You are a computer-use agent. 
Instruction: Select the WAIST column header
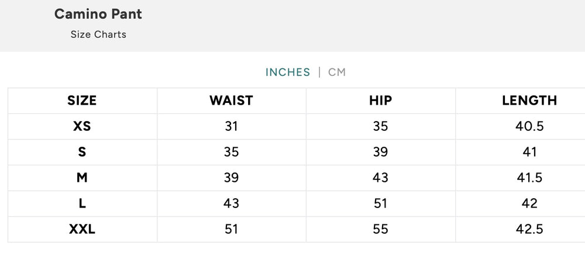231,101
